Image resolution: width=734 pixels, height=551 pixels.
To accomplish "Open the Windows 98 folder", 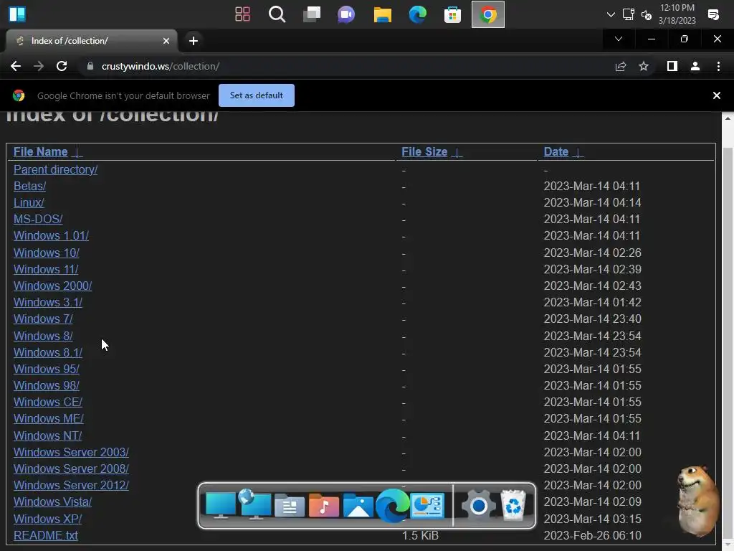I will [x=47, y=385].
